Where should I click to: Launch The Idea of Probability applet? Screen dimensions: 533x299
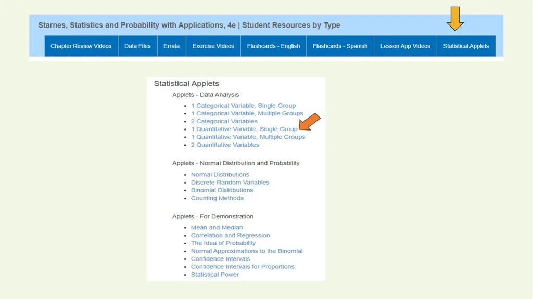click(223, 243)
